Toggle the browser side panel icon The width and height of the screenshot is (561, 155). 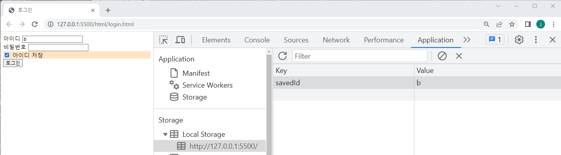pyautogui.click(x=528, y=24)
